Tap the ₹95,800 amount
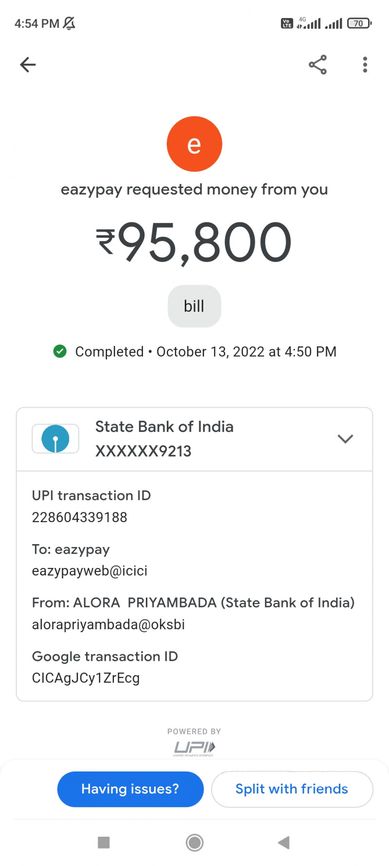389x866 pixels. (194, 242)
